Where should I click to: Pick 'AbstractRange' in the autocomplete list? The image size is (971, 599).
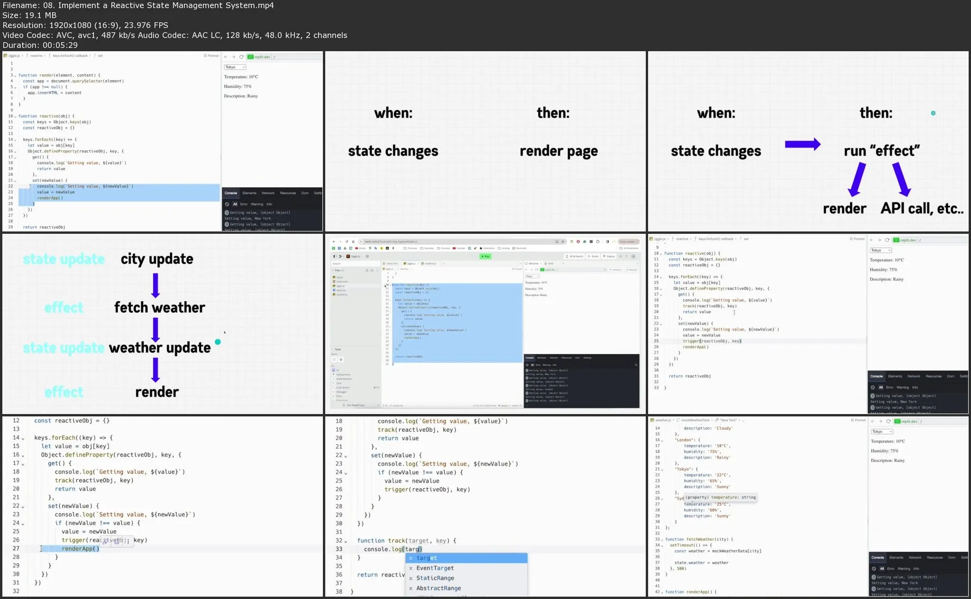click(438, 588)
